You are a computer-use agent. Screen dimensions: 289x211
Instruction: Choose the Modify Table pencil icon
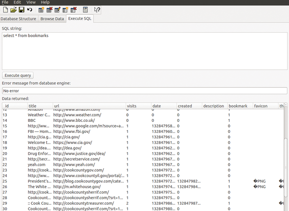pyautogui.click(x=57, y=10)
